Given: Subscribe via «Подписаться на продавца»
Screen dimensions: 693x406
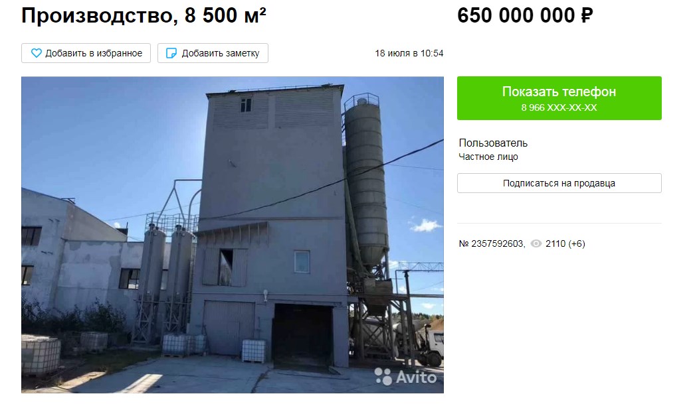Looking at the screenshot, I should [x=559, y=183].
